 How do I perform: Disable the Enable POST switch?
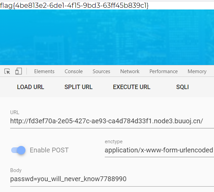click(19, 150)
